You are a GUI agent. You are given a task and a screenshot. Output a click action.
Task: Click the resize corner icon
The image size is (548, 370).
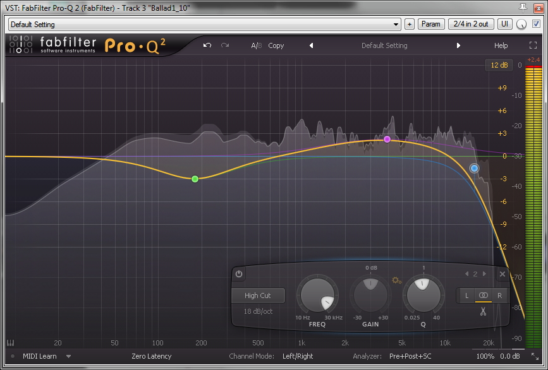click(535, 356)
